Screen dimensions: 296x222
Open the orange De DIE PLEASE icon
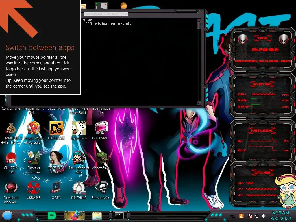(56, 128)
